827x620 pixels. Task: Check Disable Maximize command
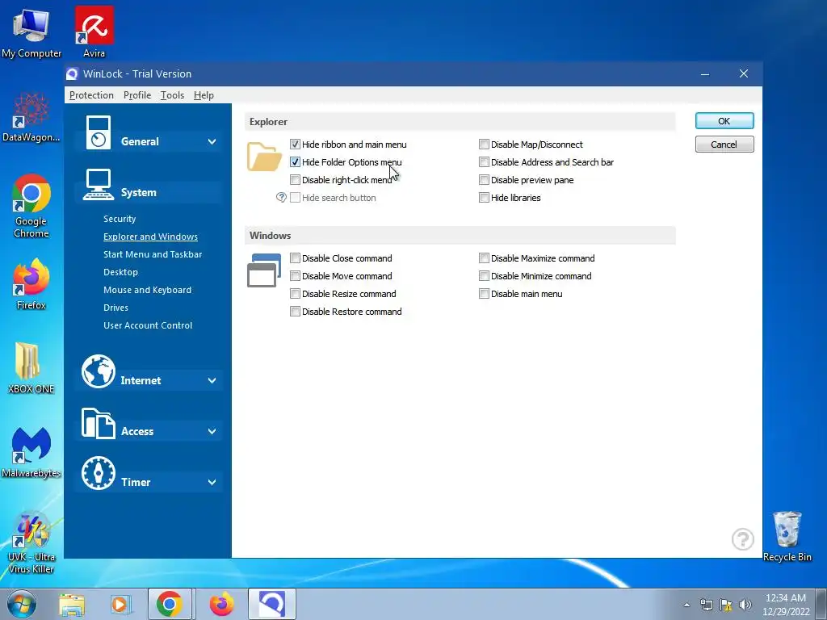(x=484, y=258)
